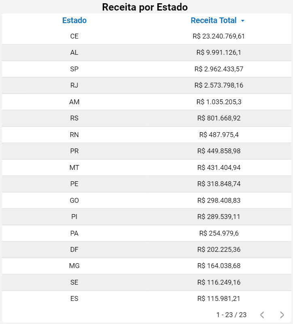Image resolution: width=293 pixels, height=324 pixels.
Task: Click the previous page arrow icon
Action: pyautogui.click(x=262, y=315)
